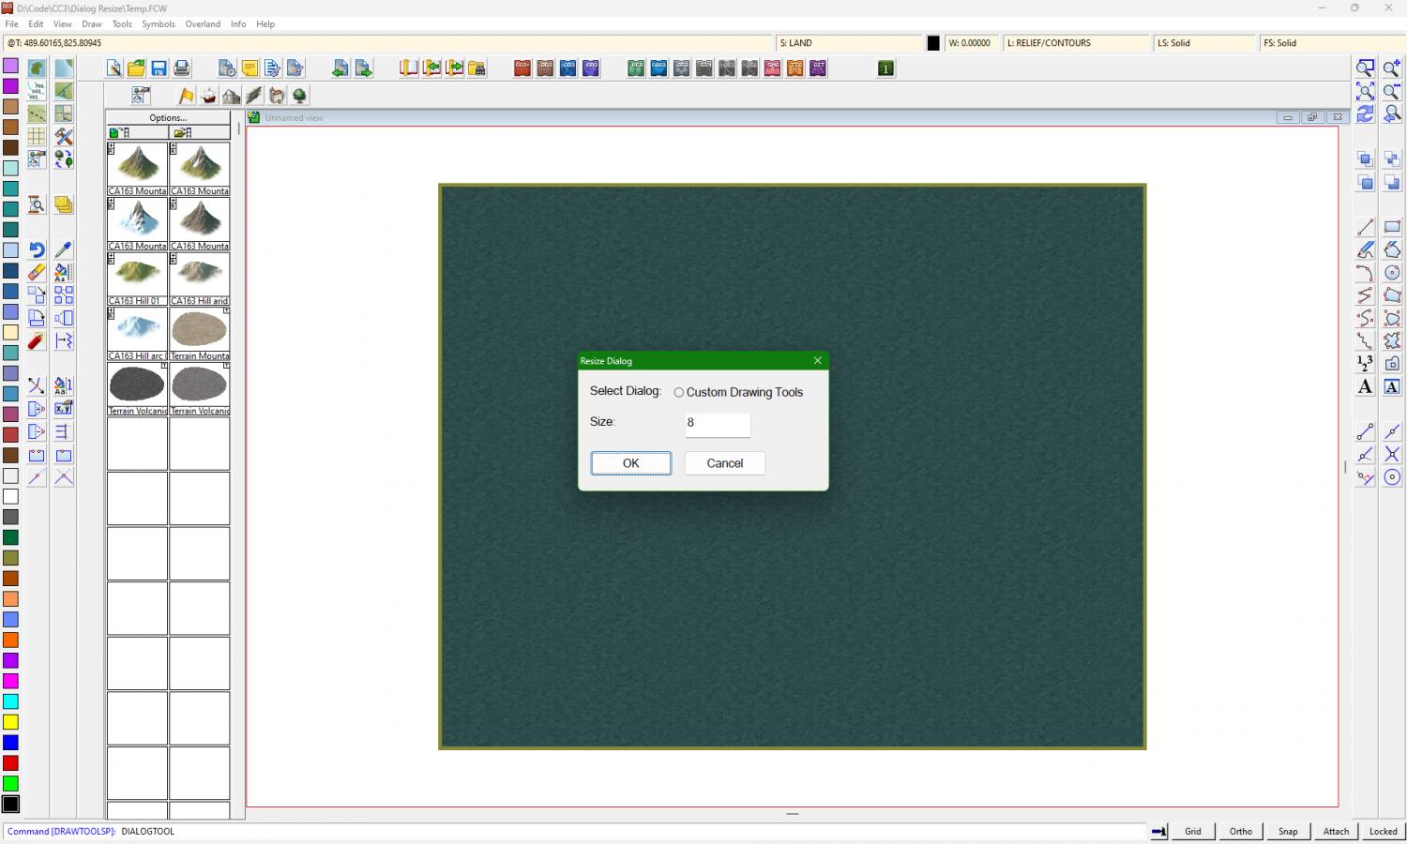Click OK in Resize Dialog
The image size is (1407, 844).
coord(631,463)
